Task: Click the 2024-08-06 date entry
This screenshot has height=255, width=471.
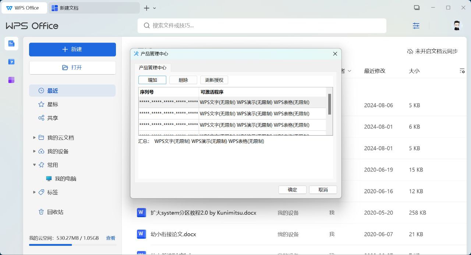Action: tap(379, 105)
